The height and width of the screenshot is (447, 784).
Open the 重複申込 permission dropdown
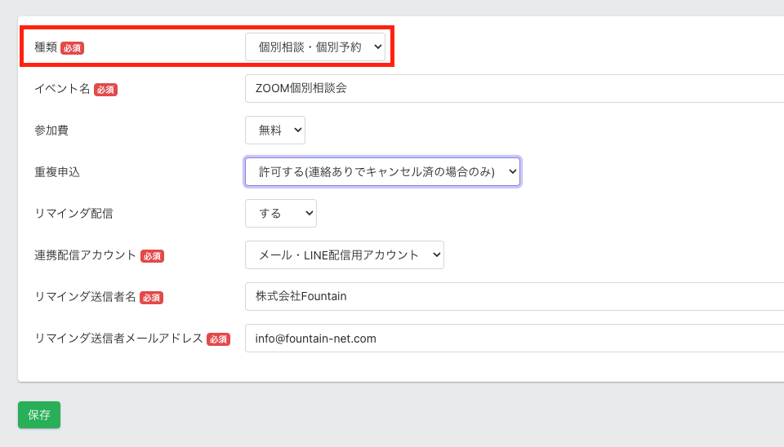coord(382,172)
